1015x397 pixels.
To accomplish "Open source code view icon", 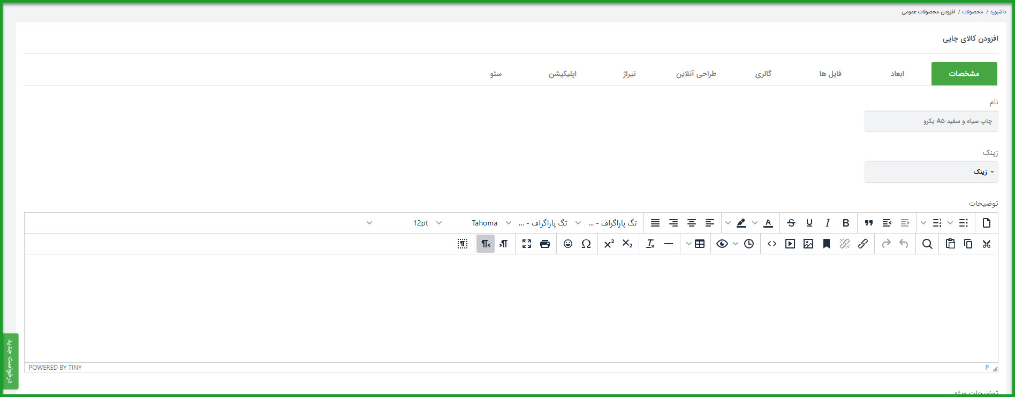I will [772, 244].
